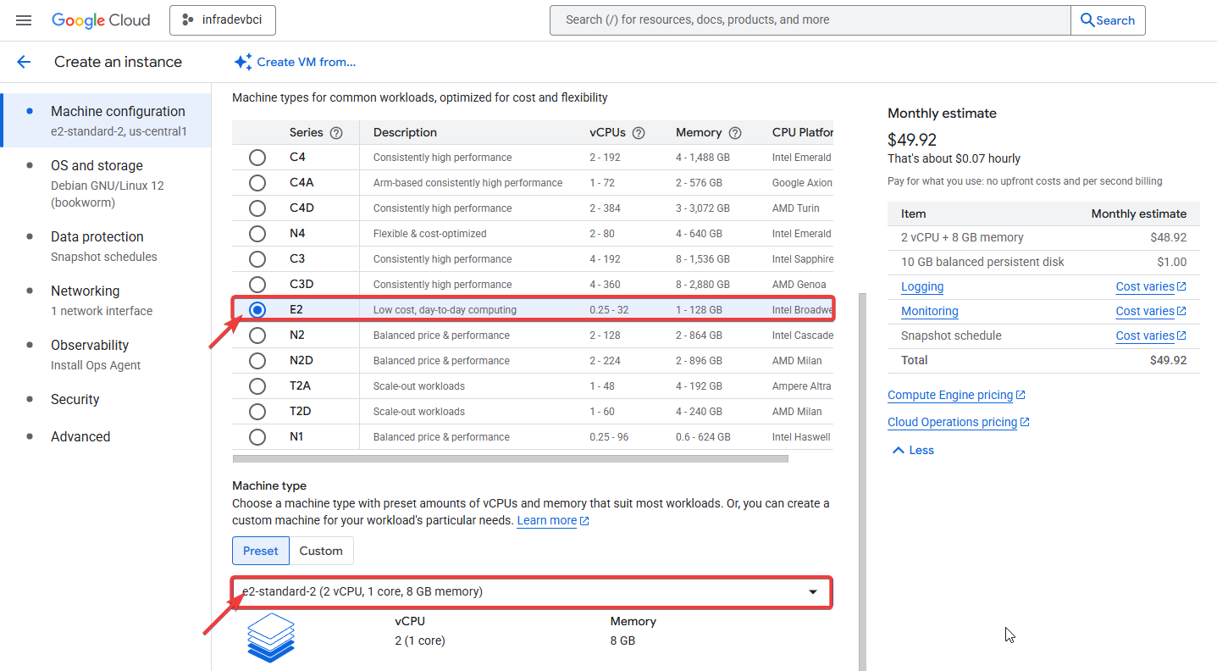Select the T2A series radio button
Viewport: 1217px width, 671px height.
[x=257, y=386]
